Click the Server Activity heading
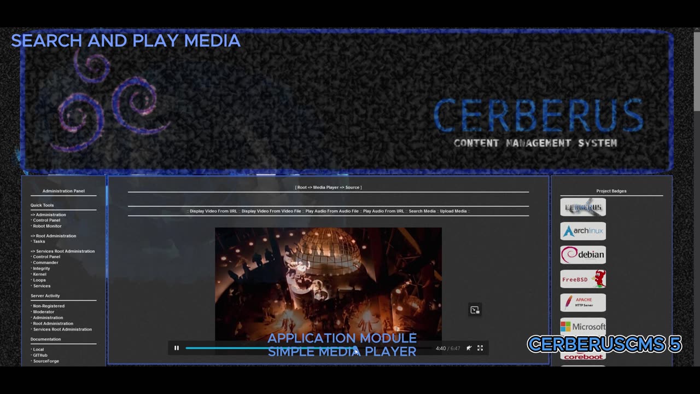Viewport: 700px width, 394px height. 45,296
